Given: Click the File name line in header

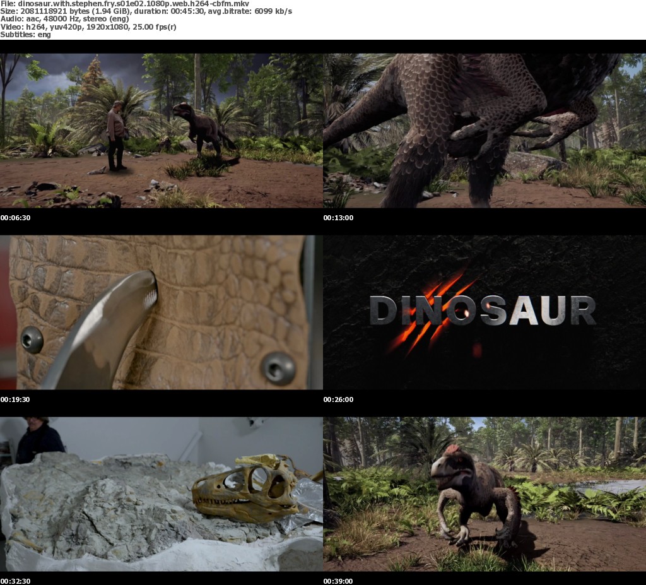Looking at the screenshot, I should (124, 4).
